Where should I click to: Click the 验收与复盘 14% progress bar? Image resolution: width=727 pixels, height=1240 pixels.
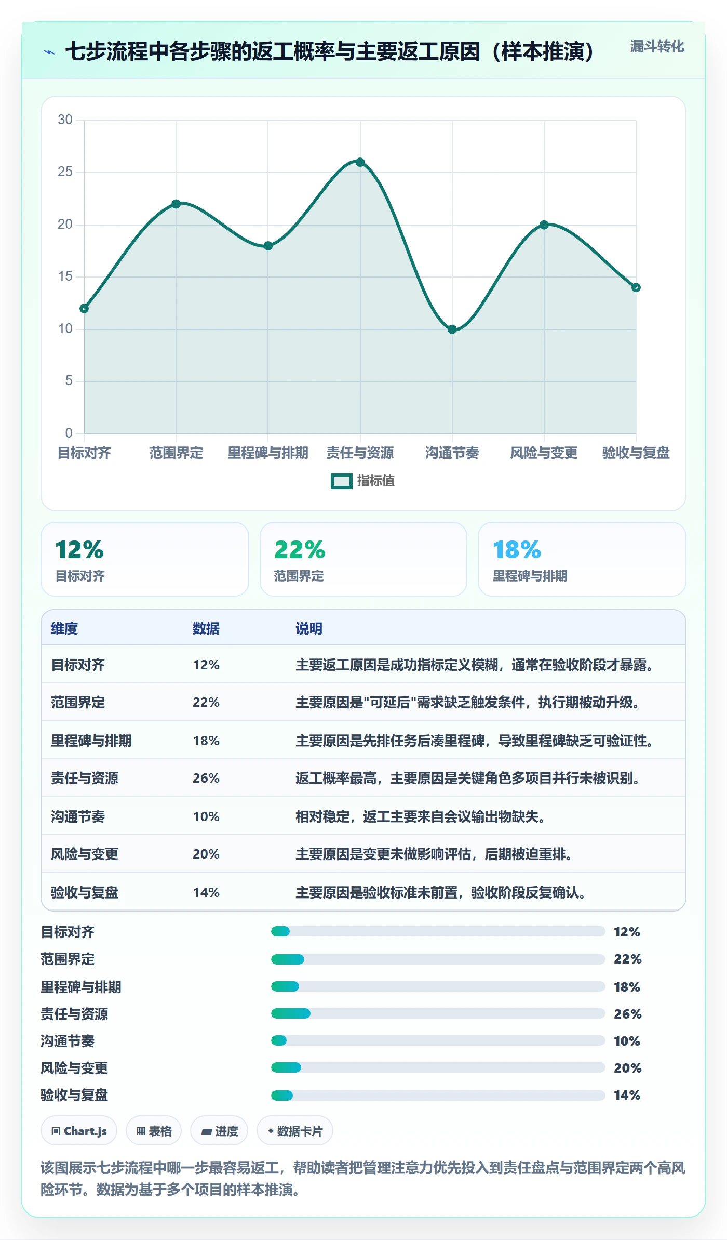tap(438, 1095)
